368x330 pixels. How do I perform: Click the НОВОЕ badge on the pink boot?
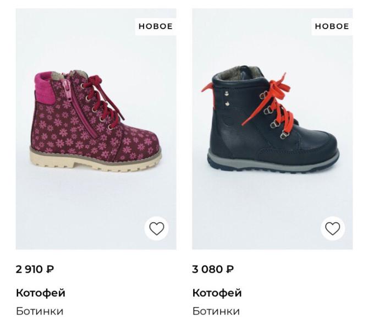156,26
